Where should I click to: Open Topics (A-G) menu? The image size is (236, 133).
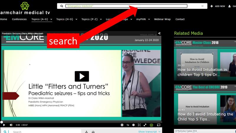tap(40, 19)
